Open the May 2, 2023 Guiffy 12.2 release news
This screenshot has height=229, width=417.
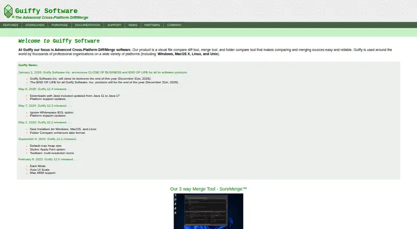click(45, 122)
